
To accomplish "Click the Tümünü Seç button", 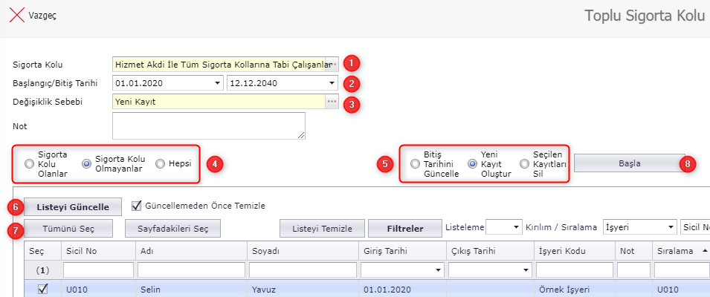I will pyautogui.click(x=68, y=228).
